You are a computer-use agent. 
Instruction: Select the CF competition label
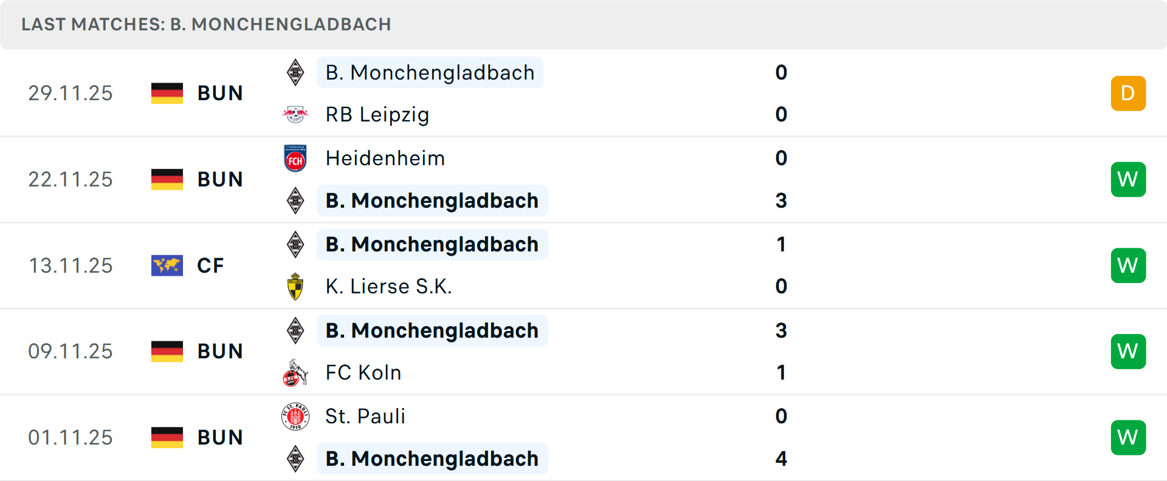[x=210, y=265]
